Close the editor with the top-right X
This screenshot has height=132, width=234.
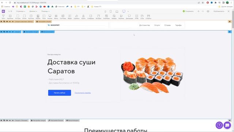[229, 11]
